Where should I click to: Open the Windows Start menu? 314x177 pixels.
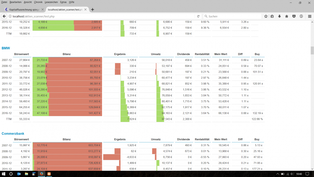3,174
